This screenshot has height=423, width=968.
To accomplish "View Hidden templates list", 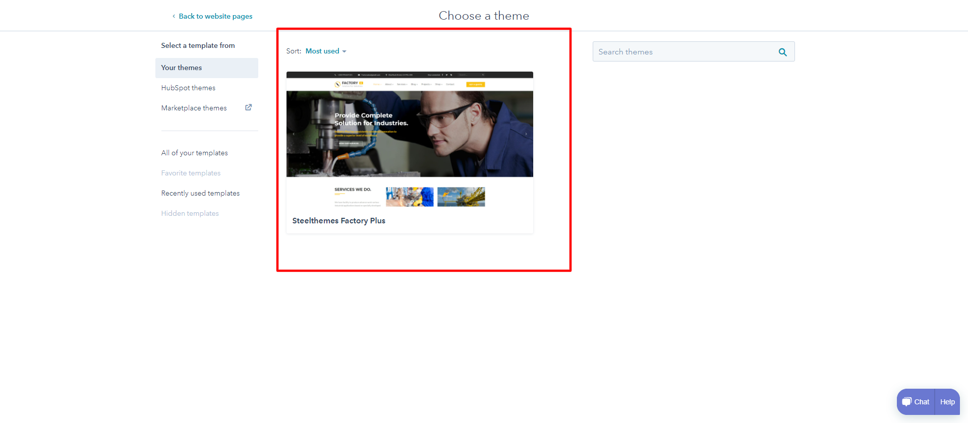I will [x=190, y=213].
